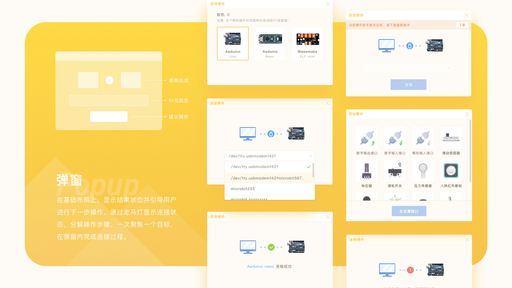Click the lock icon above the port dropdown
Image resolution: width=512 pixels, height=288 pixels.
click(x=271, y=134)
